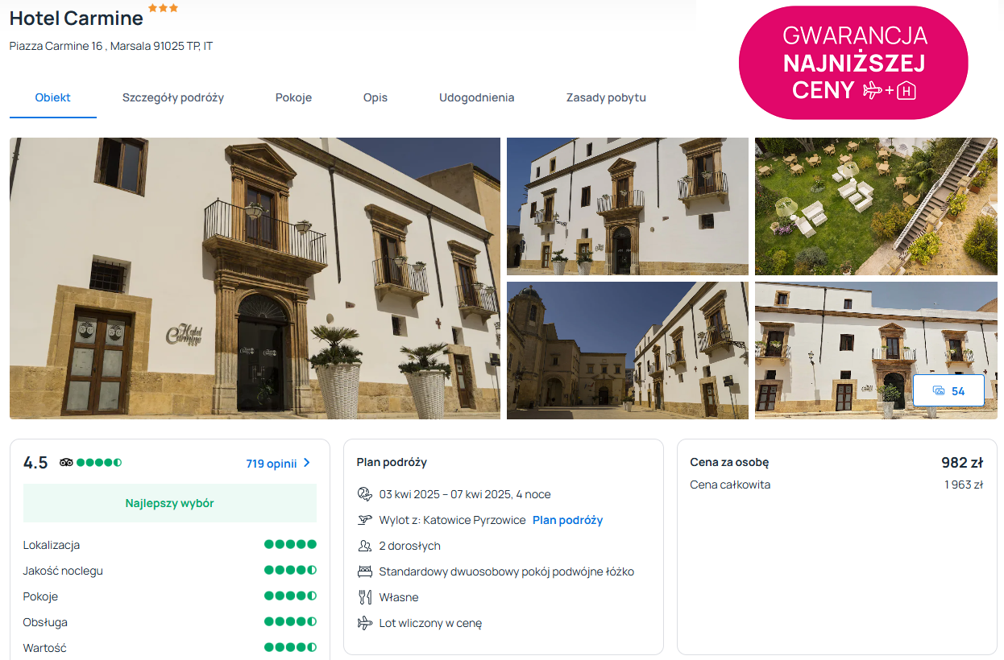This screenshot has width=1004, height=660.
Task: Click the Lokalizacja rating dots
Action: coord(290,545)
